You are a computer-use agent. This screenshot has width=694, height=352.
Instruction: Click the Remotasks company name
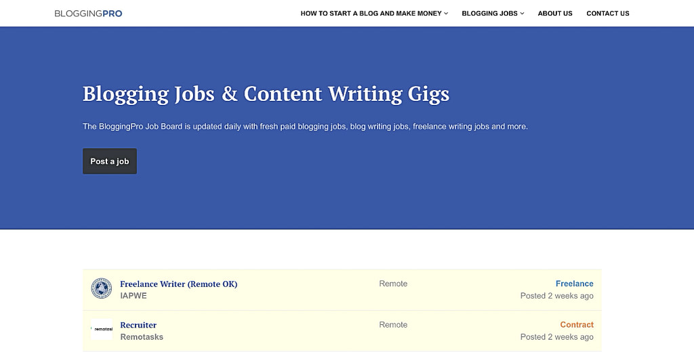[x=142, y=337]
